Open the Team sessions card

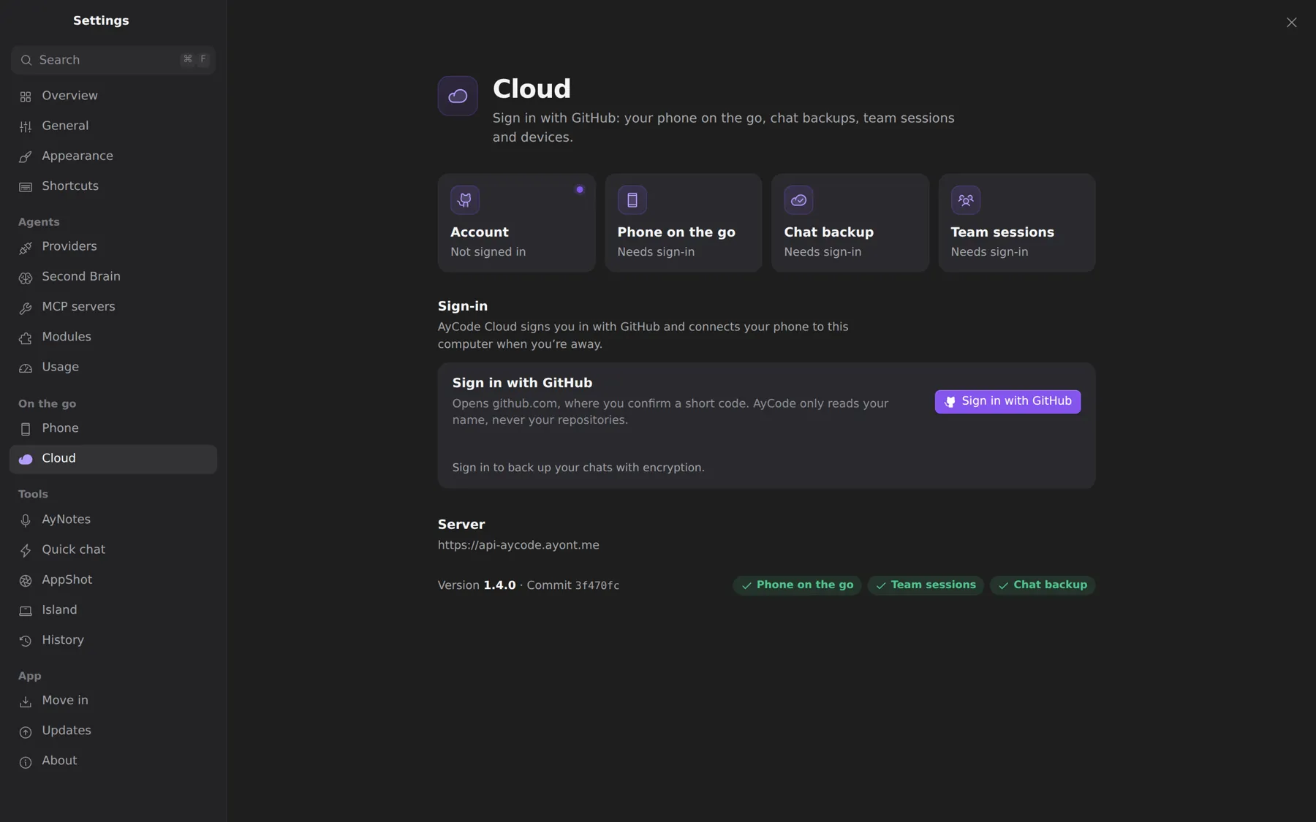click(x=1017, y=223)
